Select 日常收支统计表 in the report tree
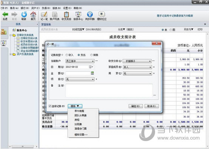 click(x=29, y=38)
